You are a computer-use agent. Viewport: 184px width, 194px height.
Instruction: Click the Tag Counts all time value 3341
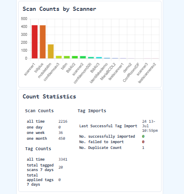click(x=63, y=159)
